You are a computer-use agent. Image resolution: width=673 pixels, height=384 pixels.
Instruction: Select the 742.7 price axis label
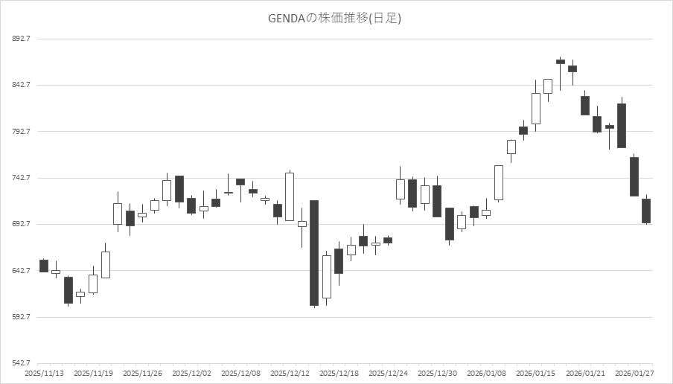coord(19,178)
